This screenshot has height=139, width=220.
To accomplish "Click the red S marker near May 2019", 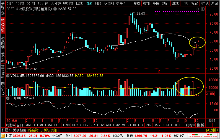I will pos(58,72).
